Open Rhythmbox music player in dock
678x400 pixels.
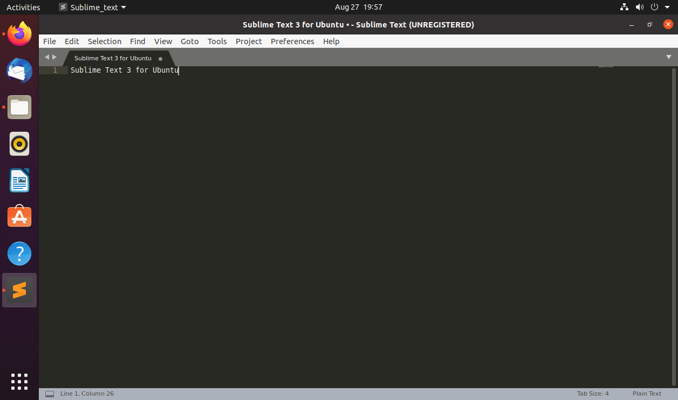pos(19,144)
